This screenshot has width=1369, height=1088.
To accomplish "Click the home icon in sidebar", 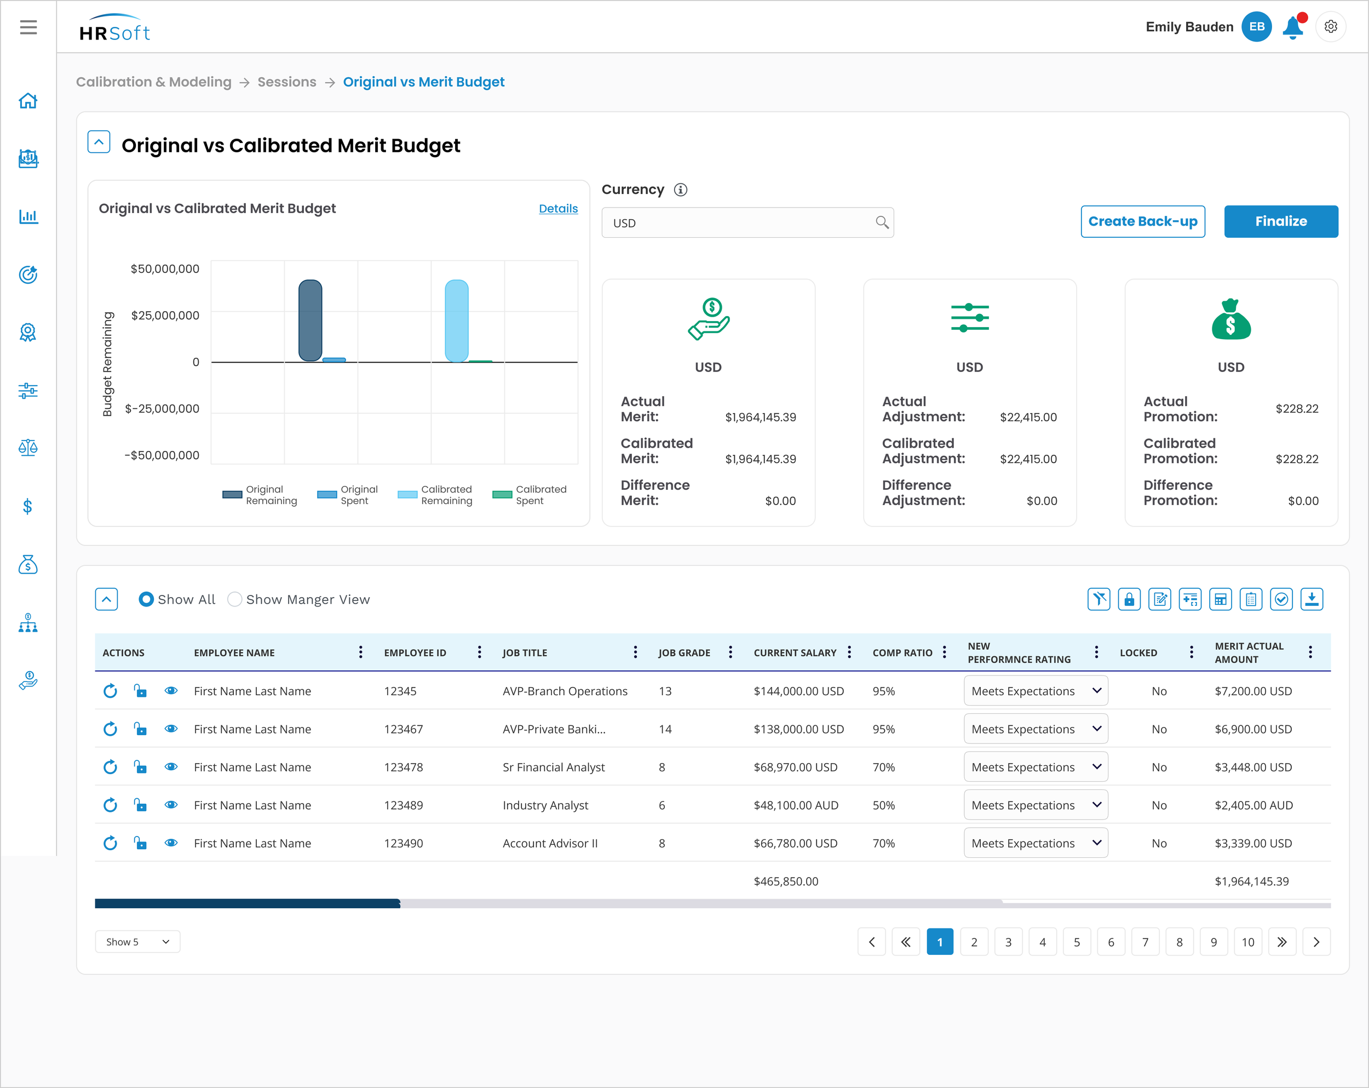I will [28, 101].
